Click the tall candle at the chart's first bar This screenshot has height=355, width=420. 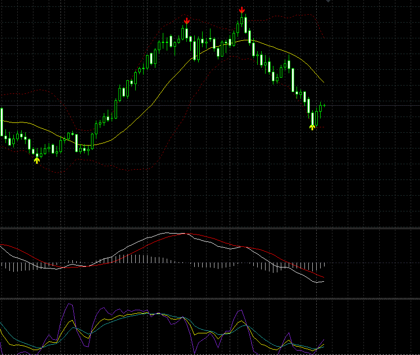point(2,122)
